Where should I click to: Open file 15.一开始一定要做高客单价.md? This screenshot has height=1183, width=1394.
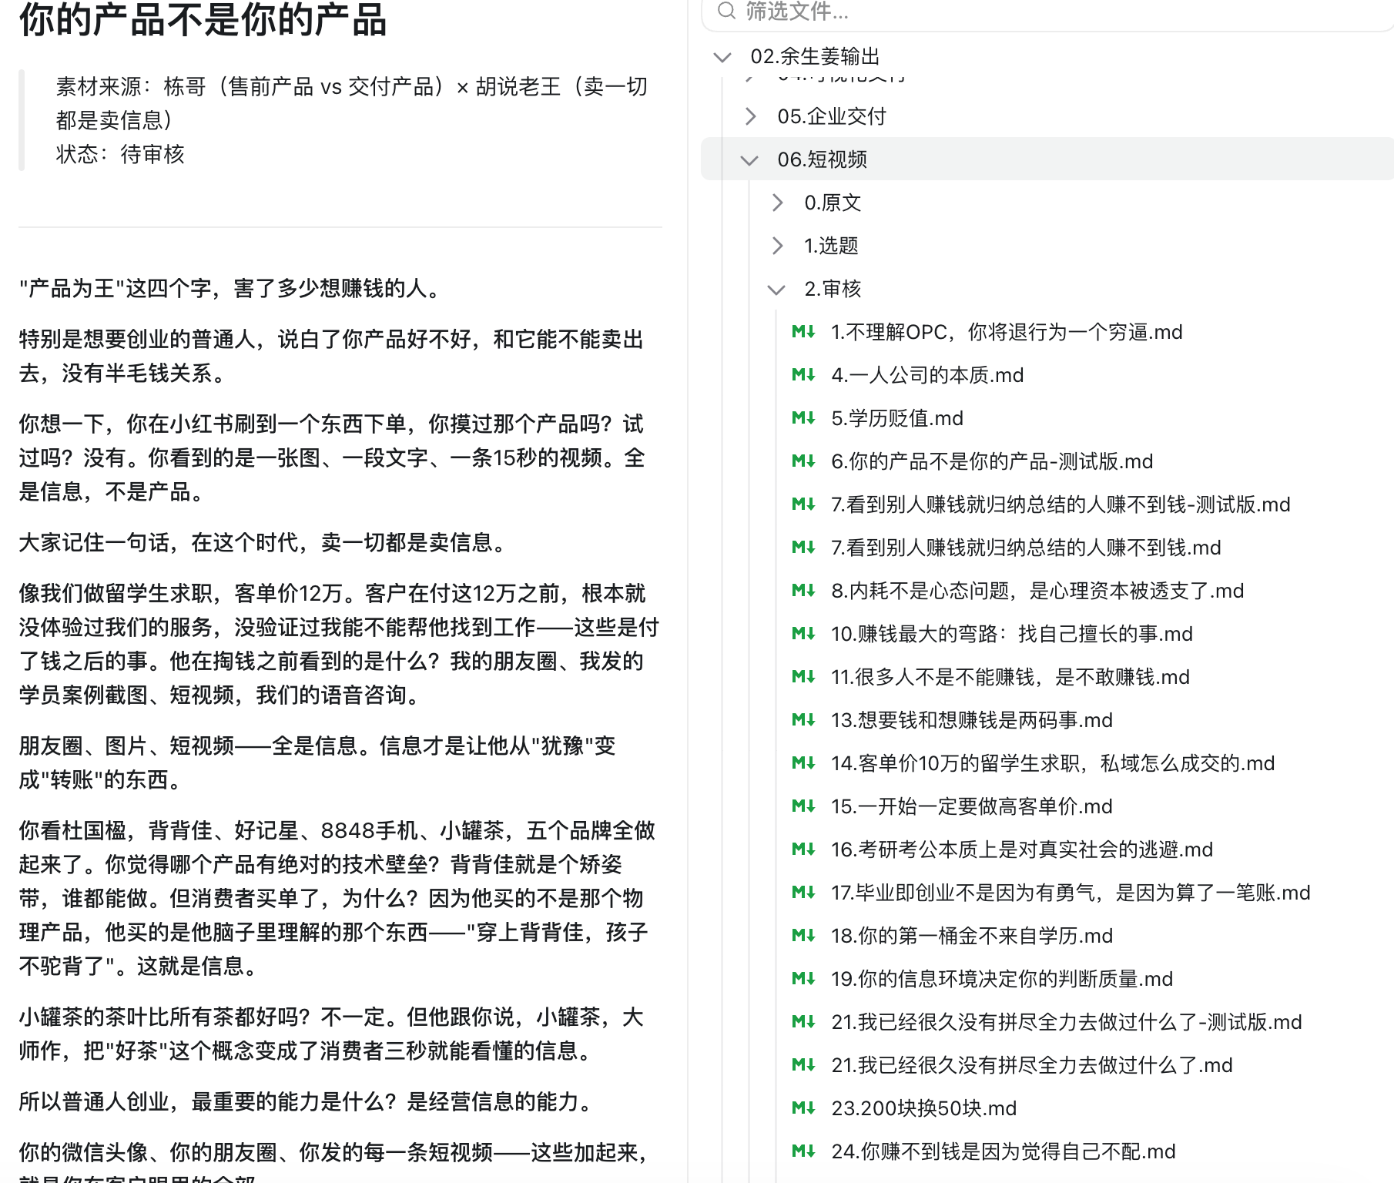click(972, 806)
